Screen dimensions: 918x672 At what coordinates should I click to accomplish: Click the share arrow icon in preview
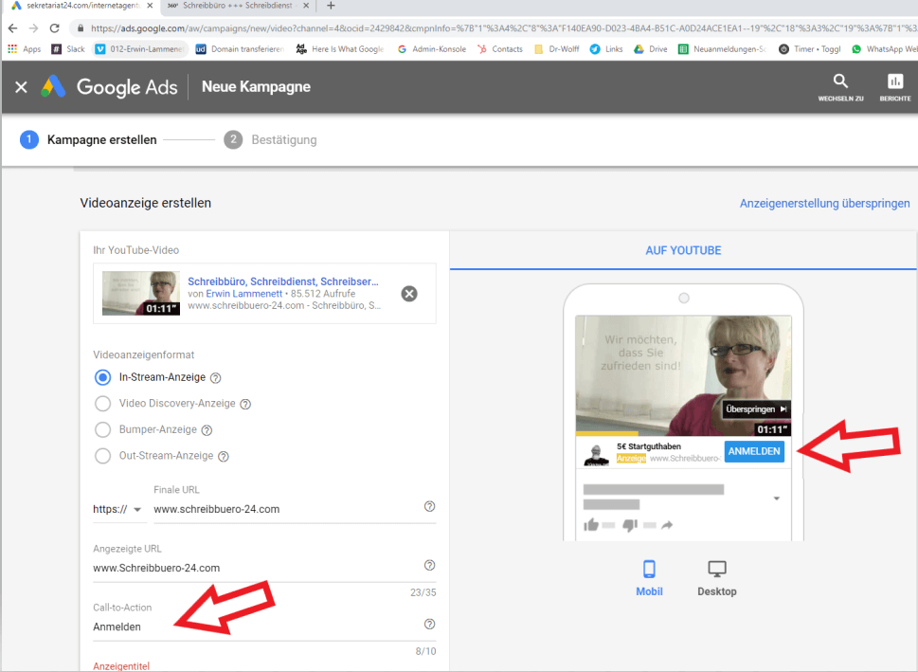pyautogui.click(x=667, y=525)
